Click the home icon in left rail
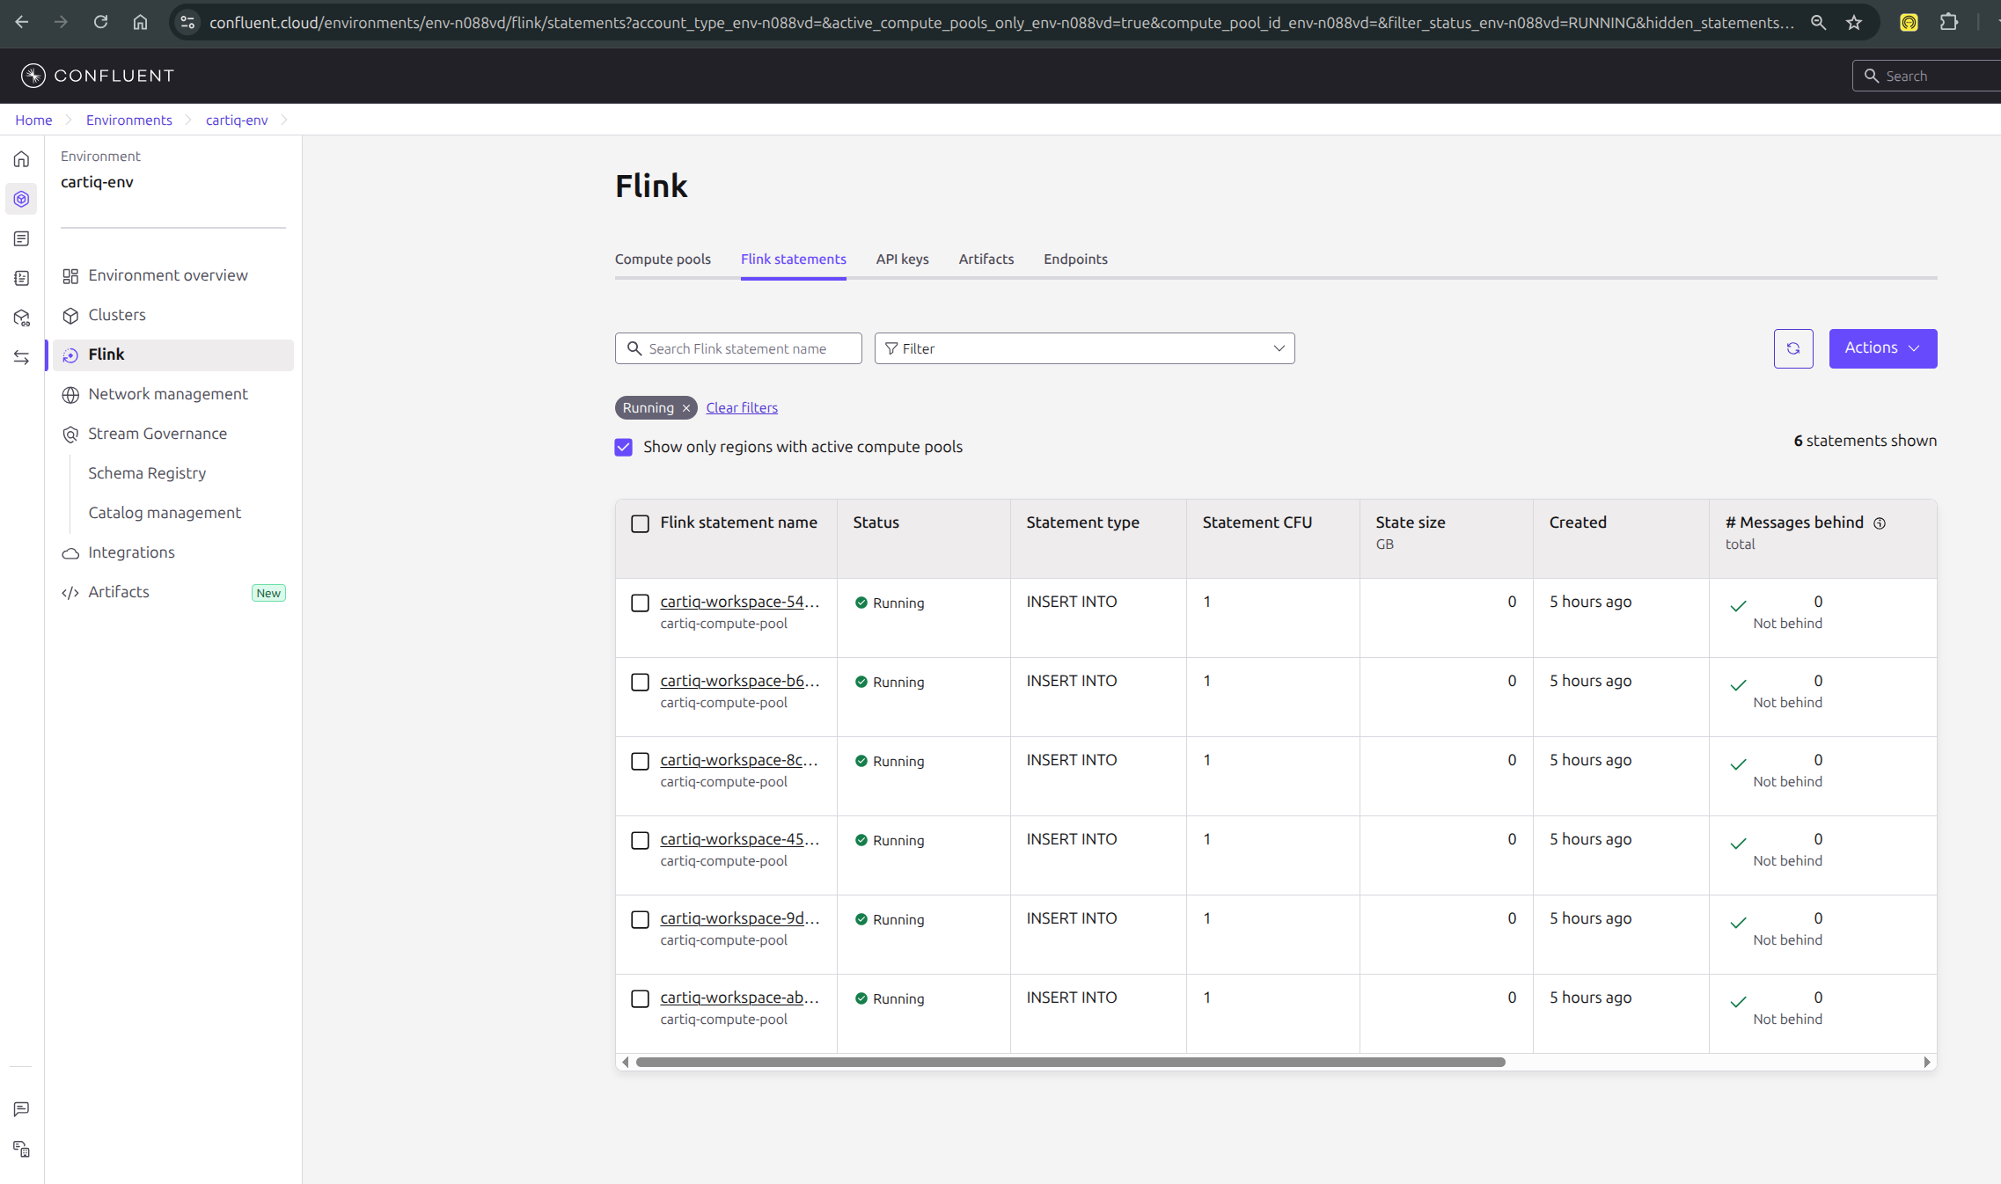This screenshot has width=2001, height=1184. coord(22,159)
